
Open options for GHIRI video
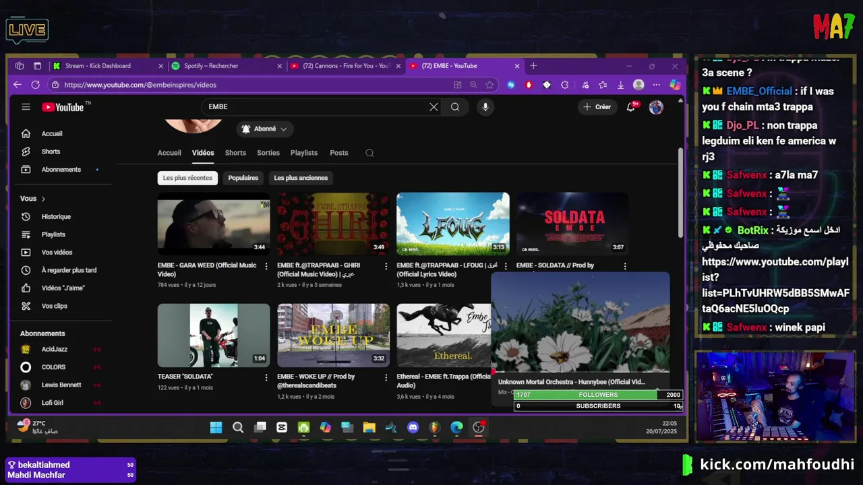(x=386, y=266)
